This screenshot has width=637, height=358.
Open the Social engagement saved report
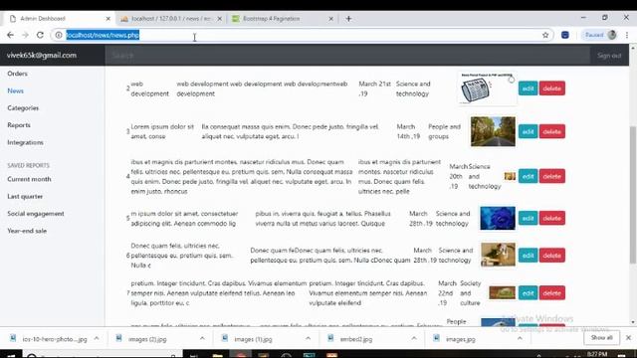pos(36,214)
